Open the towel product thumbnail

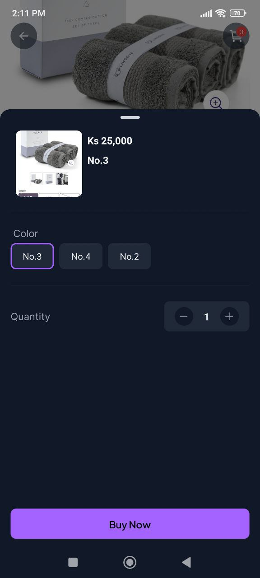[49, 163]
